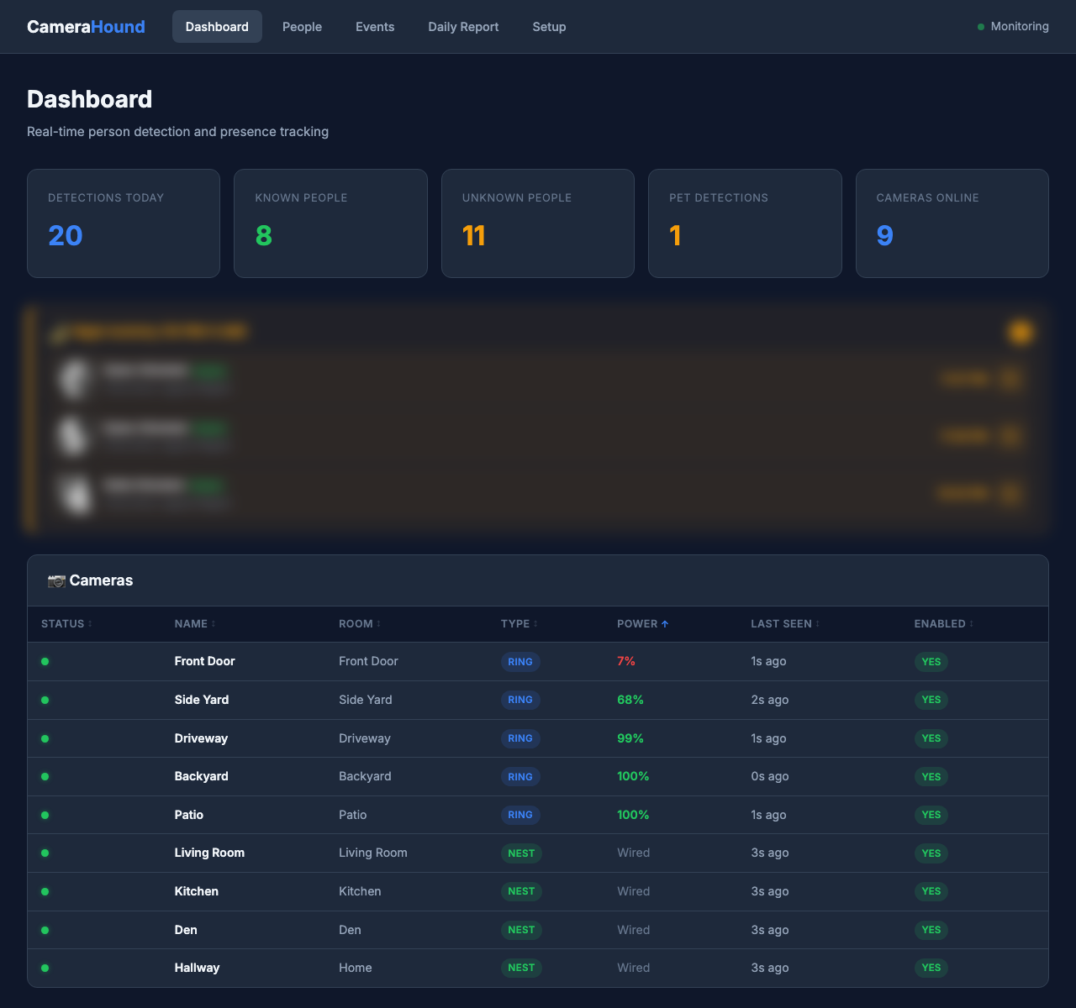
Task: Click the sort icon beside Status header
Action: (x=90, y=624)
